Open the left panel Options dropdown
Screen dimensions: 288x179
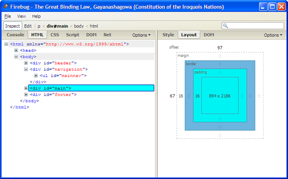click(141, 35)
